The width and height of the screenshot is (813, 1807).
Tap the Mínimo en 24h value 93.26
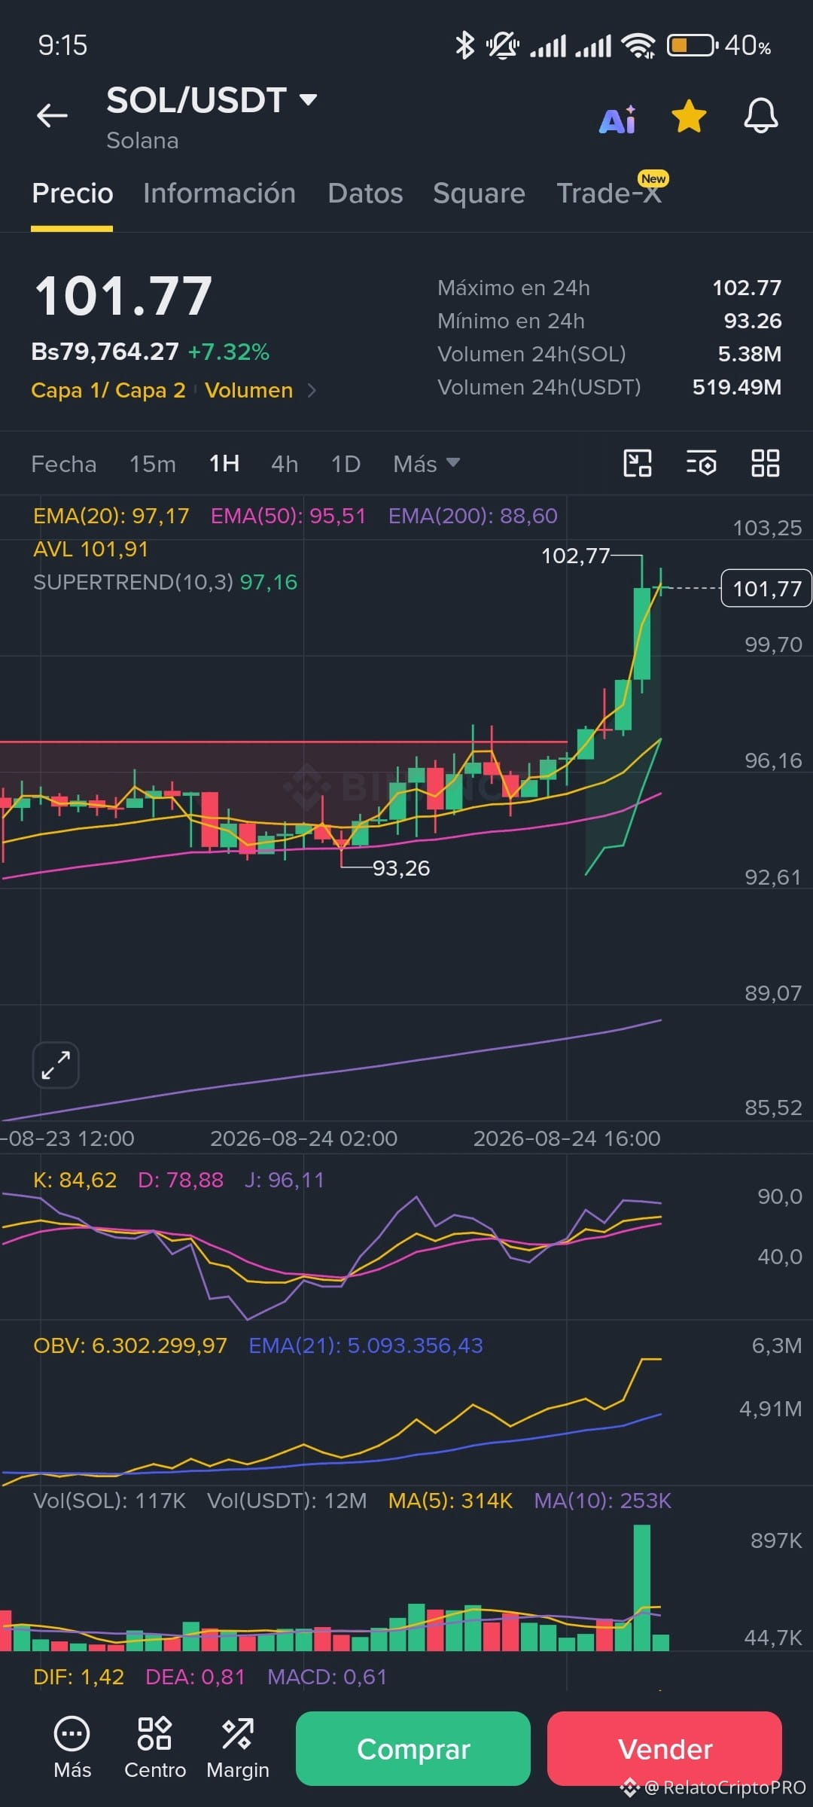tap(753, 321)
